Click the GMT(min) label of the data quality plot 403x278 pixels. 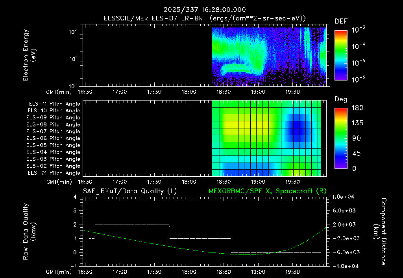click(x=59, y=272)
